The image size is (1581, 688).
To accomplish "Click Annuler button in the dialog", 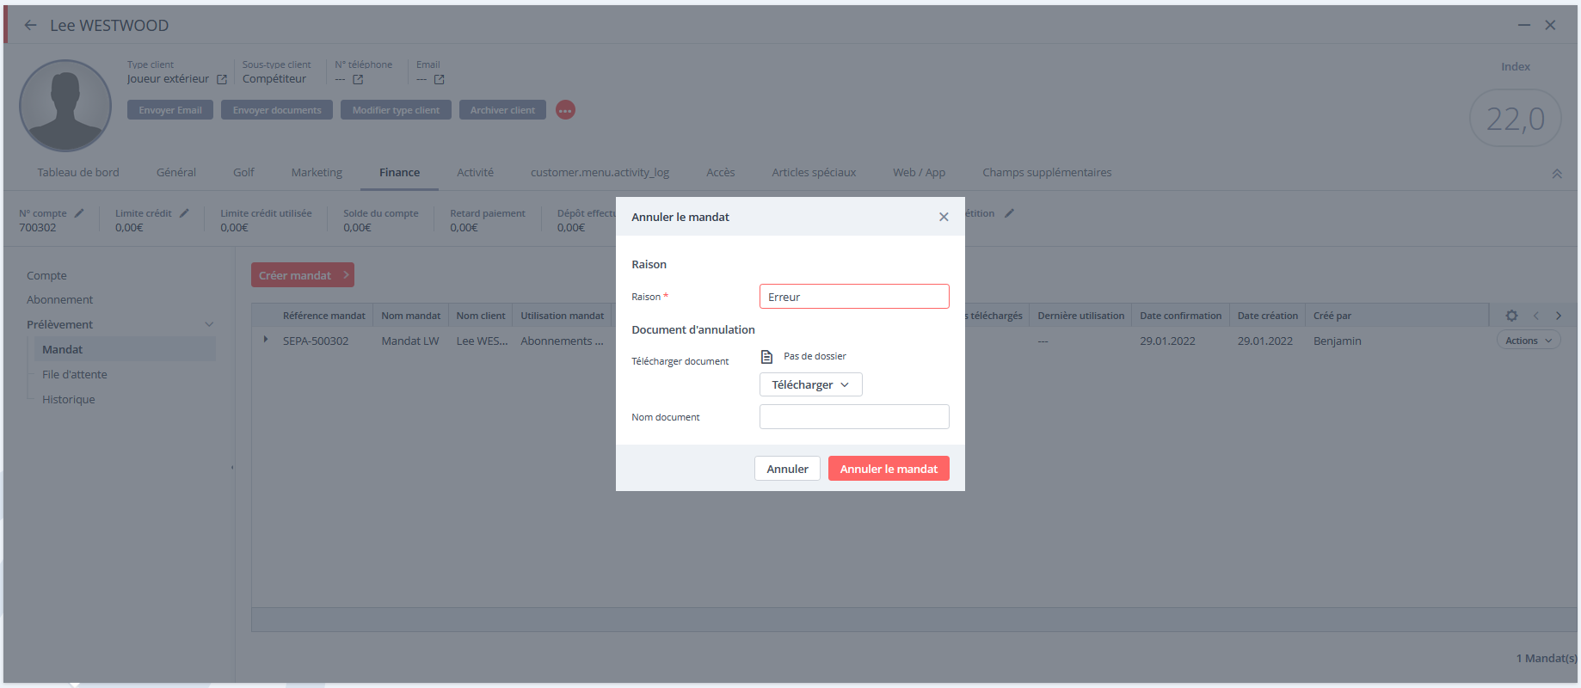I will point(787,469).
